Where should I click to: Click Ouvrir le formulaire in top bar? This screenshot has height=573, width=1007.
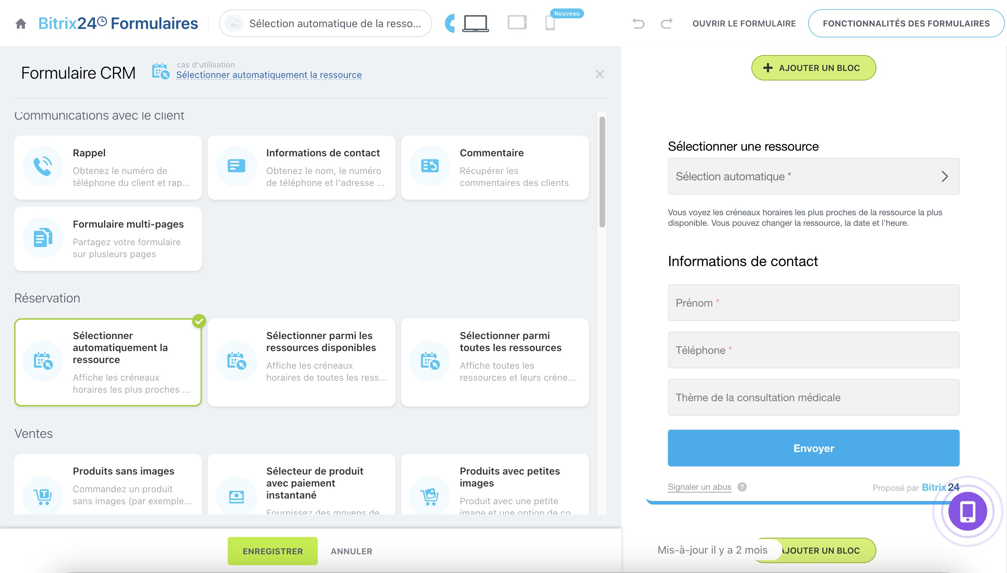coord(744,24)
